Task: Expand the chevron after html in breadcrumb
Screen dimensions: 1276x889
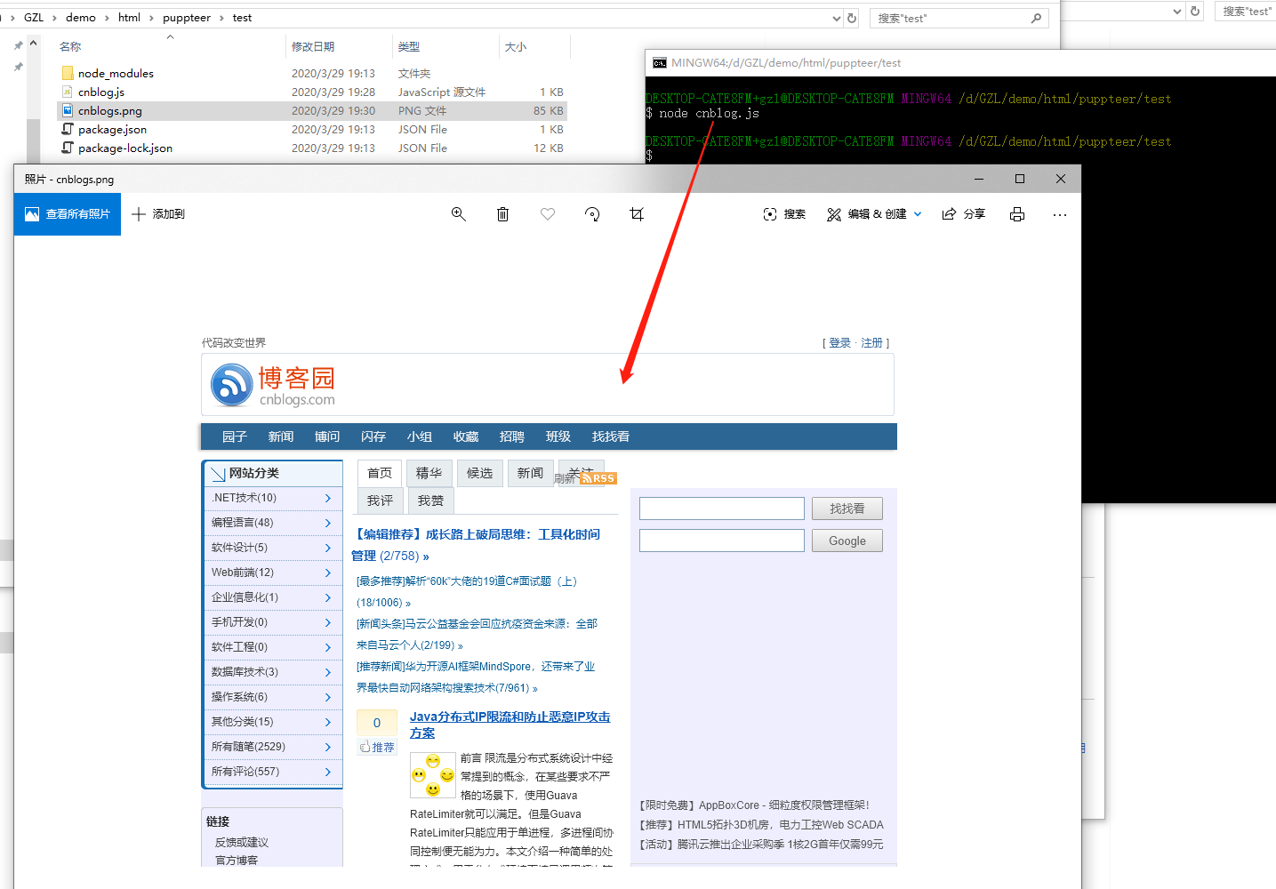Action: (152, 18)
